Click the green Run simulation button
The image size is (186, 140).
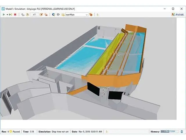(3, 15)
